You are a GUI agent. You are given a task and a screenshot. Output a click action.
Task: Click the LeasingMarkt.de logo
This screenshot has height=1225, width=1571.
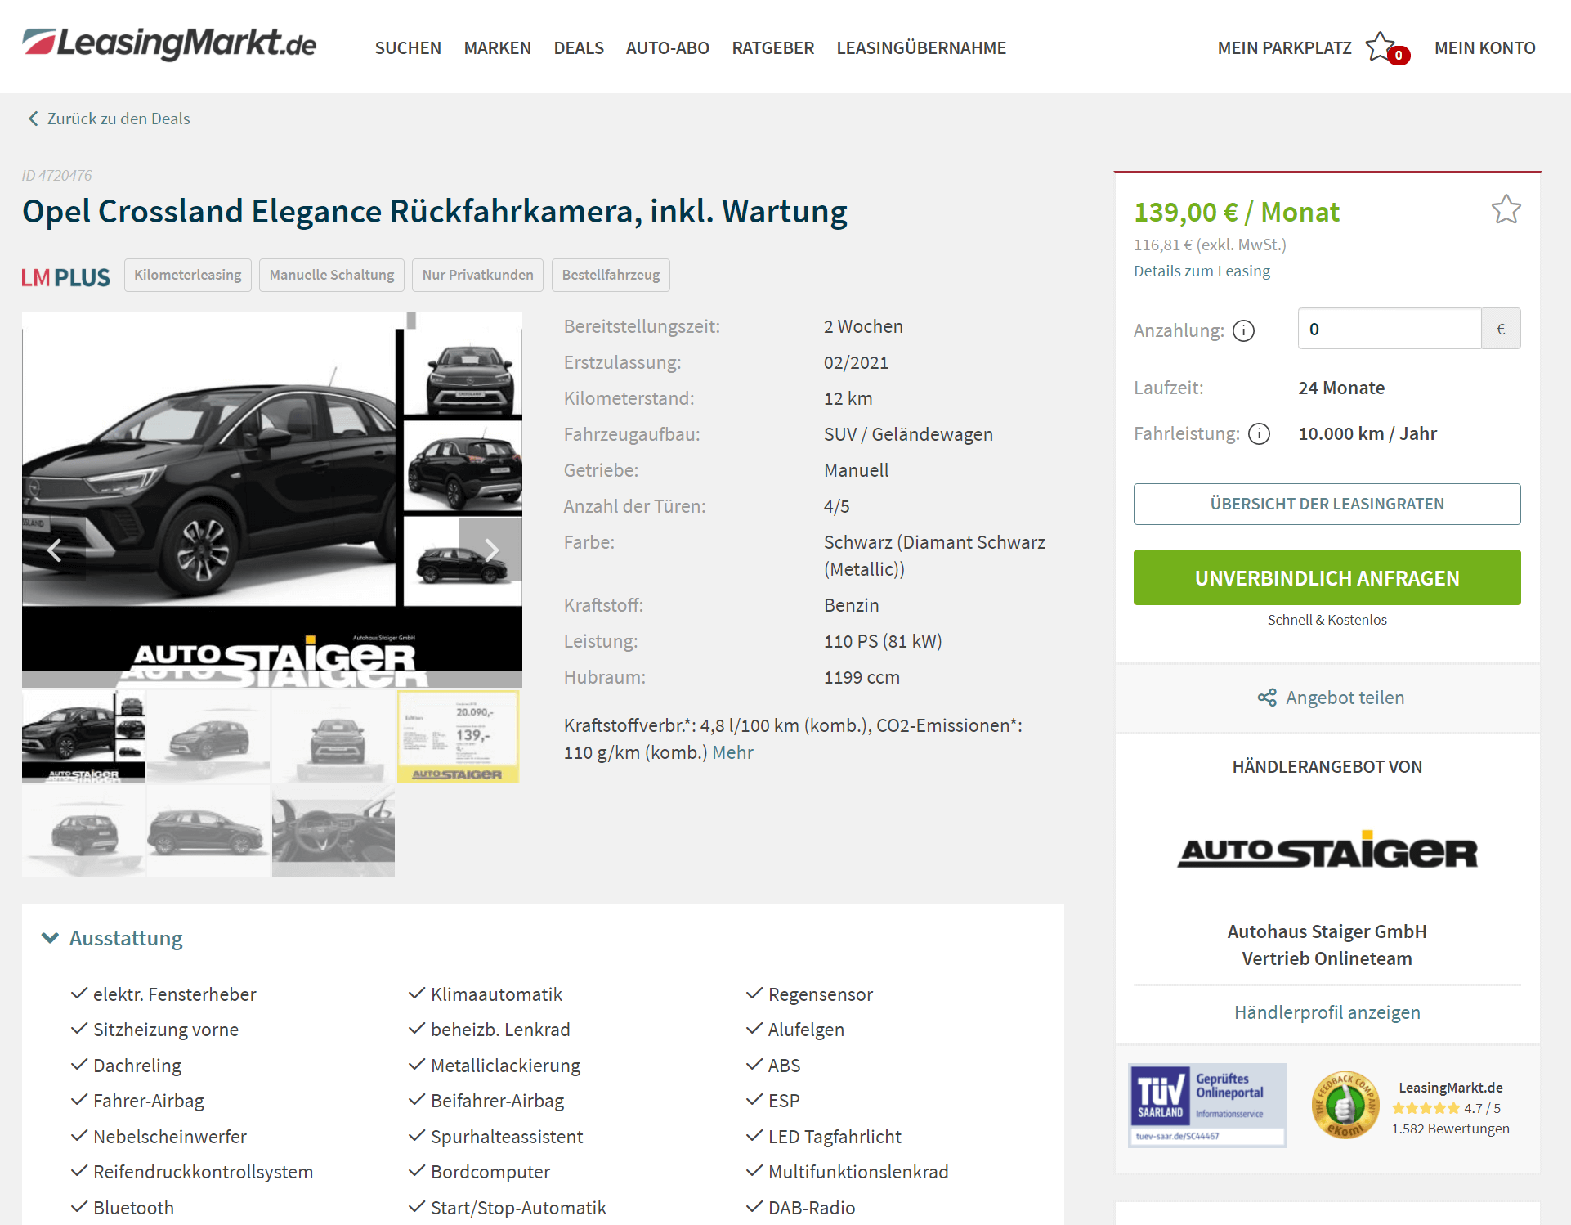coord(169,43)
